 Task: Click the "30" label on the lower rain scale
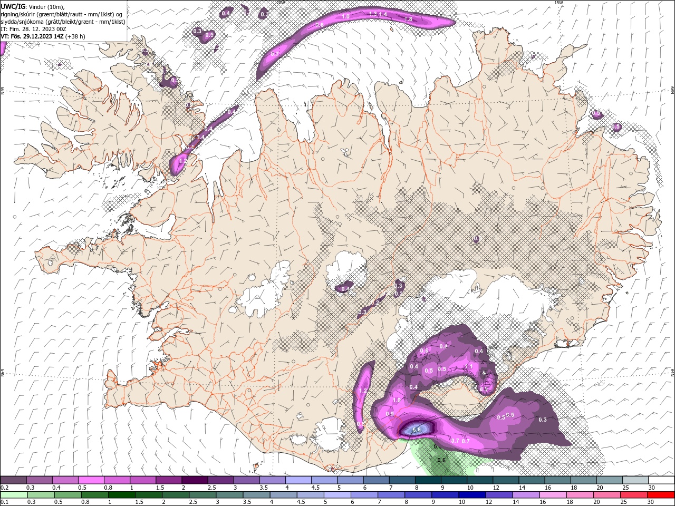tap(650, 502)
